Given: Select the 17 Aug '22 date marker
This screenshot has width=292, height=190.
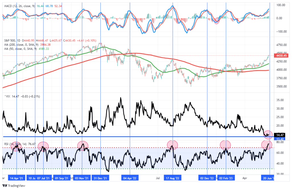Looking at the screenshot, I should tap(173, 178).
